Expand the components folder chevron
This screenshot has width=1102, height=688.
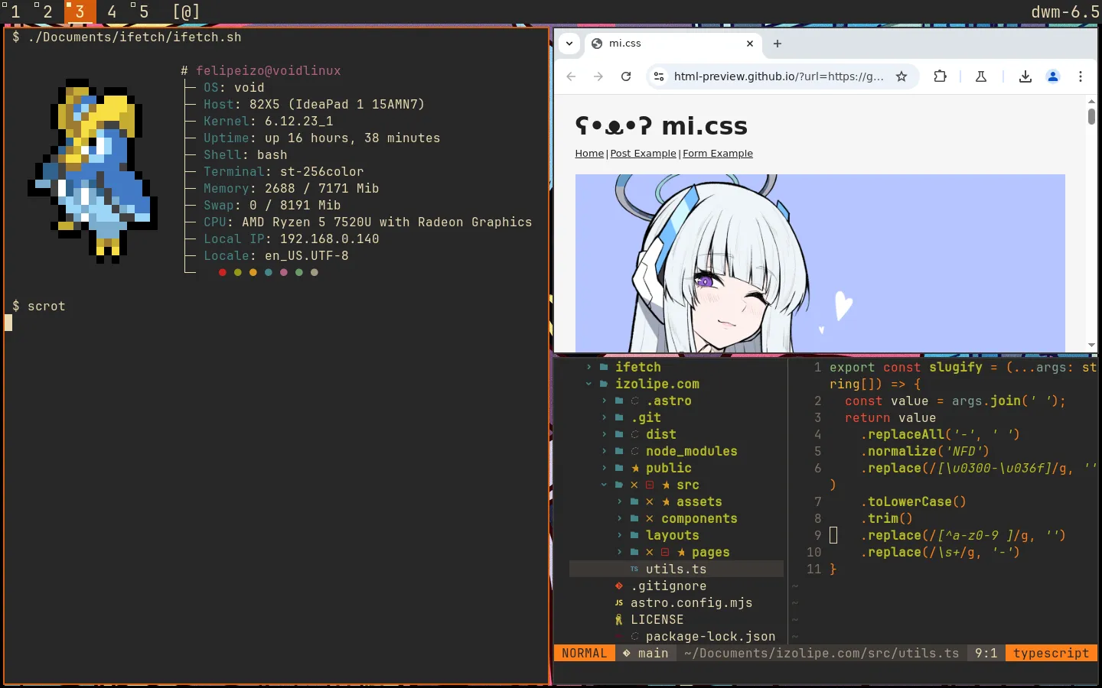coord(619,519)
